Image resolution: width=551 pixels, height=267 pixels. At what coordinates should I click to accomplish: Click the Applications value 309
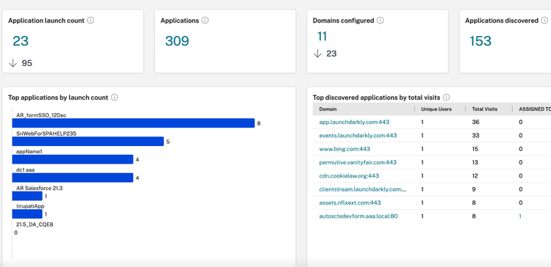tap(177, 41)
